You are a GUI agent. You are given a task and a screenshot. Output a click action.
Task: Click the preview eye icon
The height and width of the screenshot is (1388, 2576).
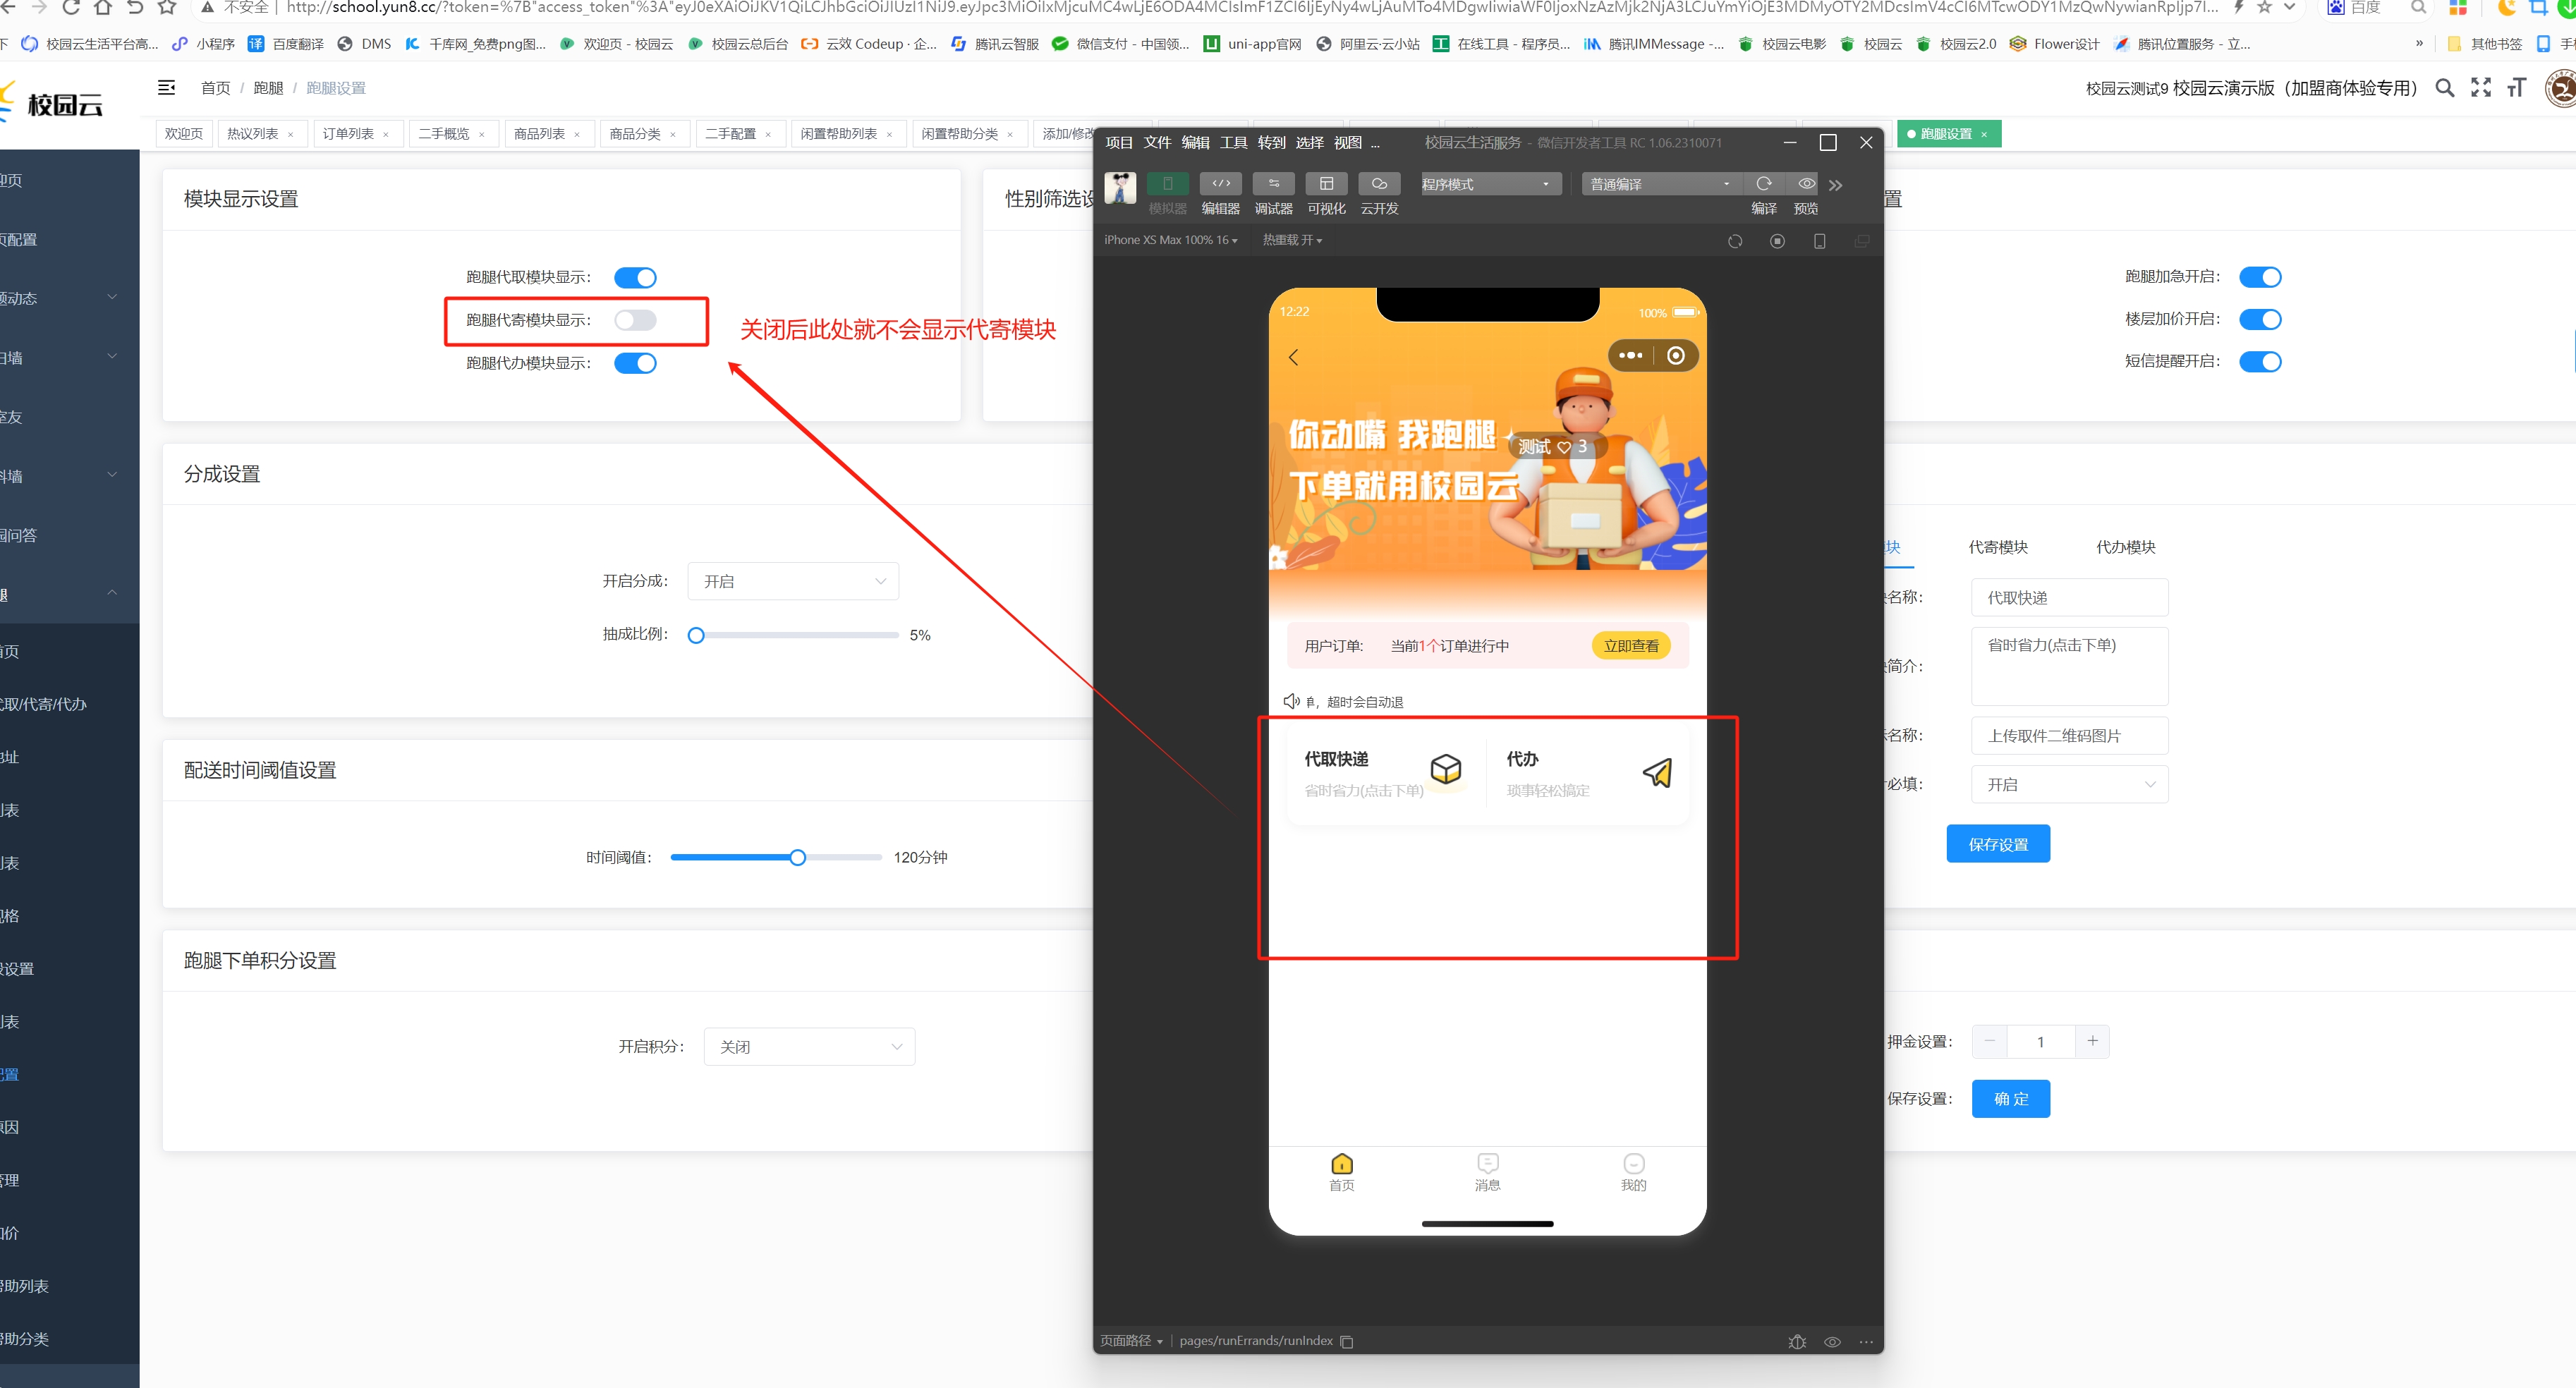tap(1806, 184)
